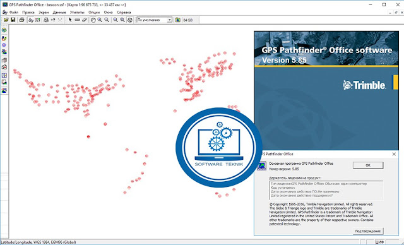Screen dimensions: 404x245
Task: Open the Файл menu
Action: (14, 13)
